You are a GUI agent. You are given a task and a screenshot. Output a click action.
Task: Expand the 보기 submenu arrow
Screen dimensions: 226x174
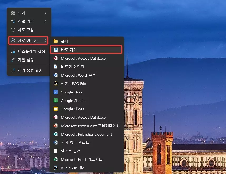tap(46, 13)
